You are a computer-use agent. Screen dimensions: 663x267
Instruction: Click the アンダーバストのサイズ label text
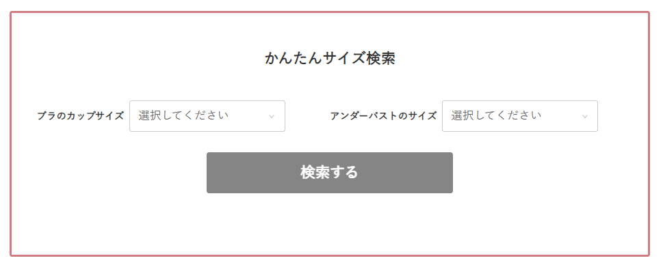383,116
